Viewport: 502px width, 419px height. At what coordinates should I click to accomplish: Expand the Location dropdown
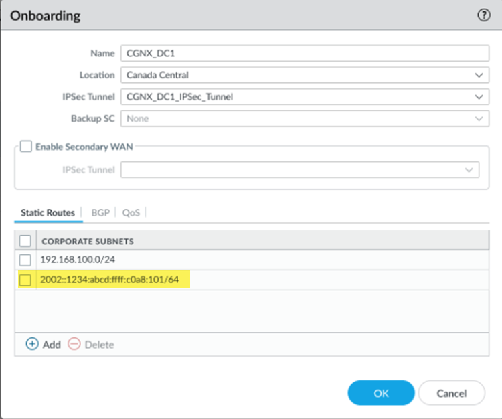pos(478,75)
